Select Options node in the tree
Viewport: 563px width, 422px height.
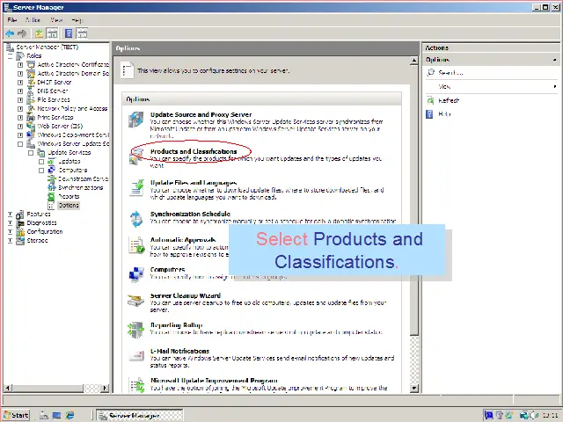pos(69,205)
